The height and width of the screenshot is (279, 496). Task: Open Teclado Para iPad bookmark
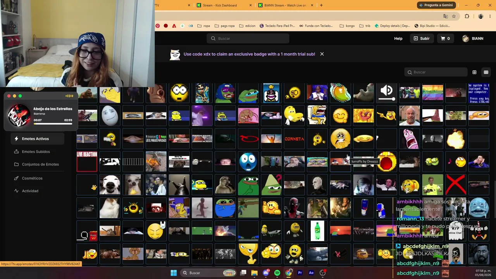[x=277, y=26]
